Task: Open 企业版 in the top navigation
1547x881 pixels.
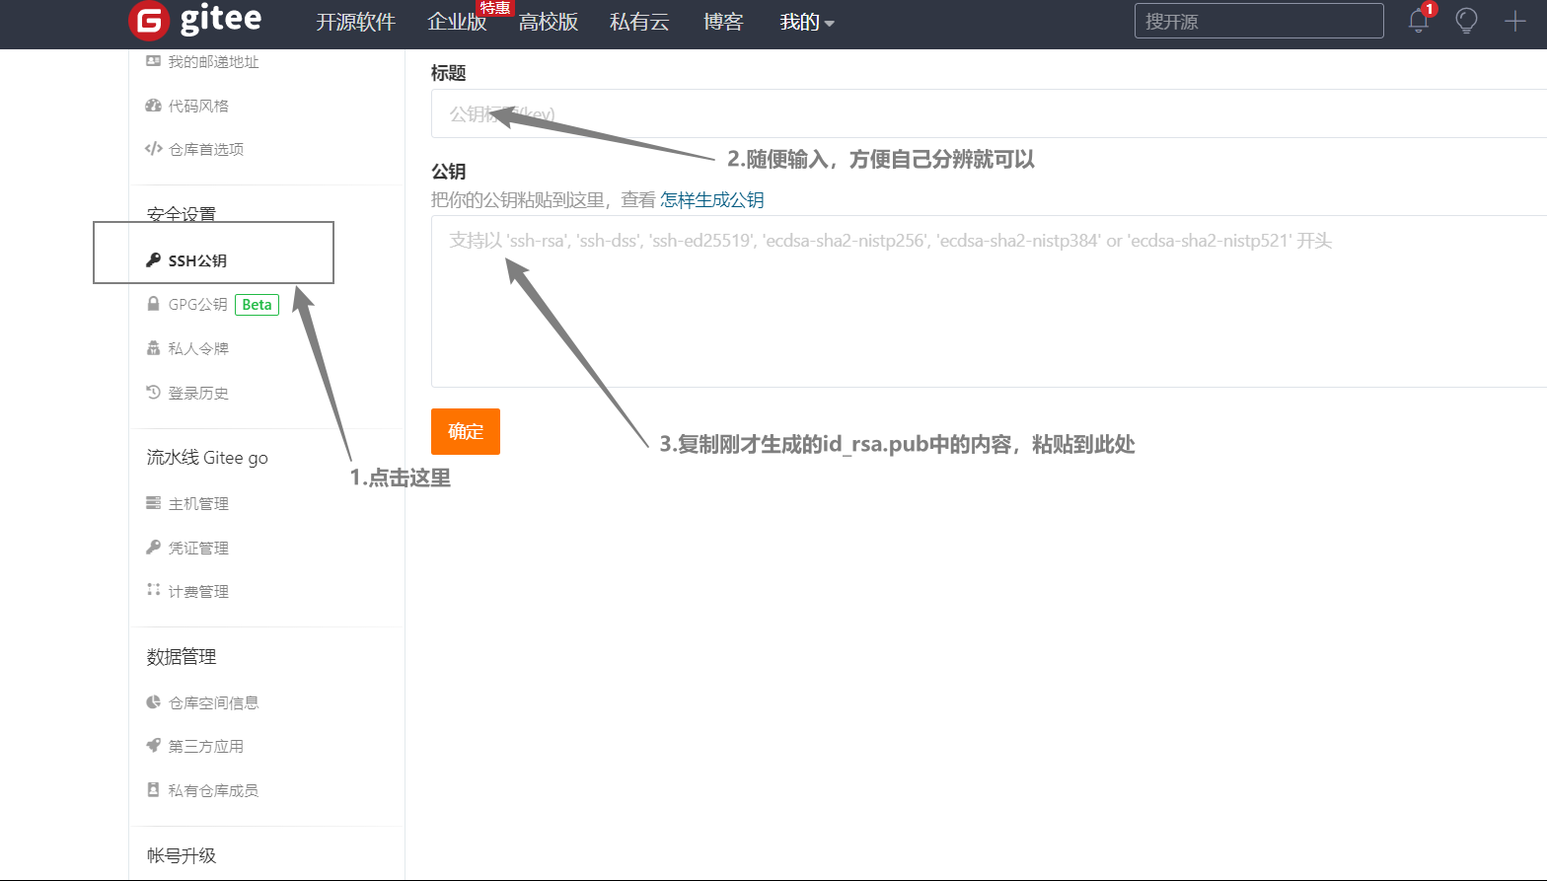Action: coord(457,22)
